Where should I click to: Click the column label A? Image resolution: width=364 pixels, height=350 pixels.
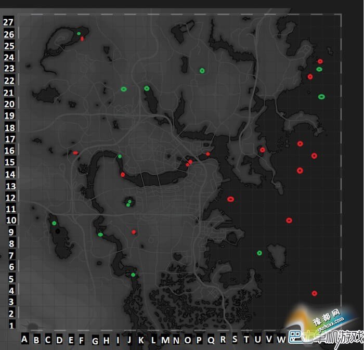coord(24,340)
